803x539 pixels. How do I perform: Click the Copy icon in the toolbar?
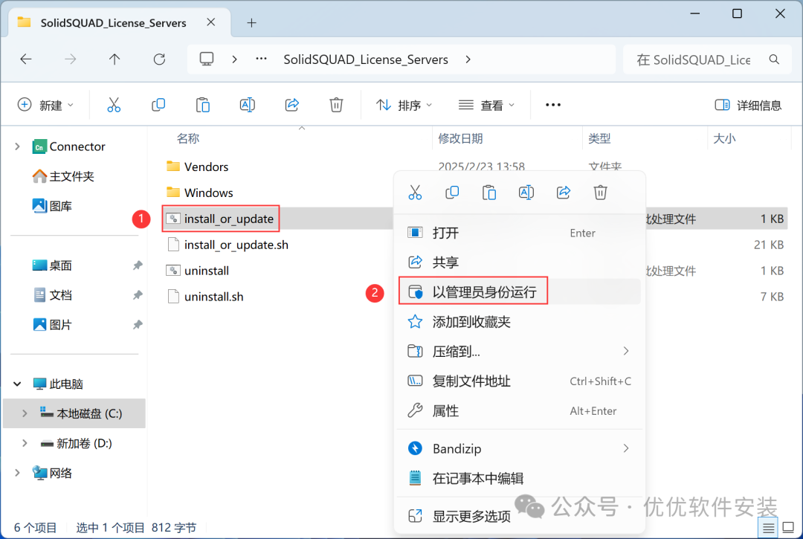tap(158, 105)
